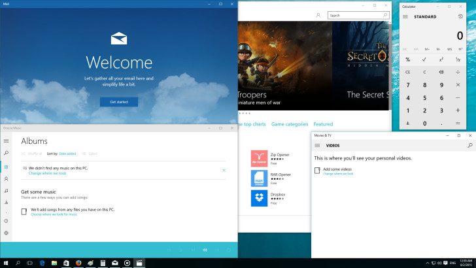Mute volume in Groove Music player bar
This screenshot has height=268, width=476.
pyautogui.click(x=205, y=250)
